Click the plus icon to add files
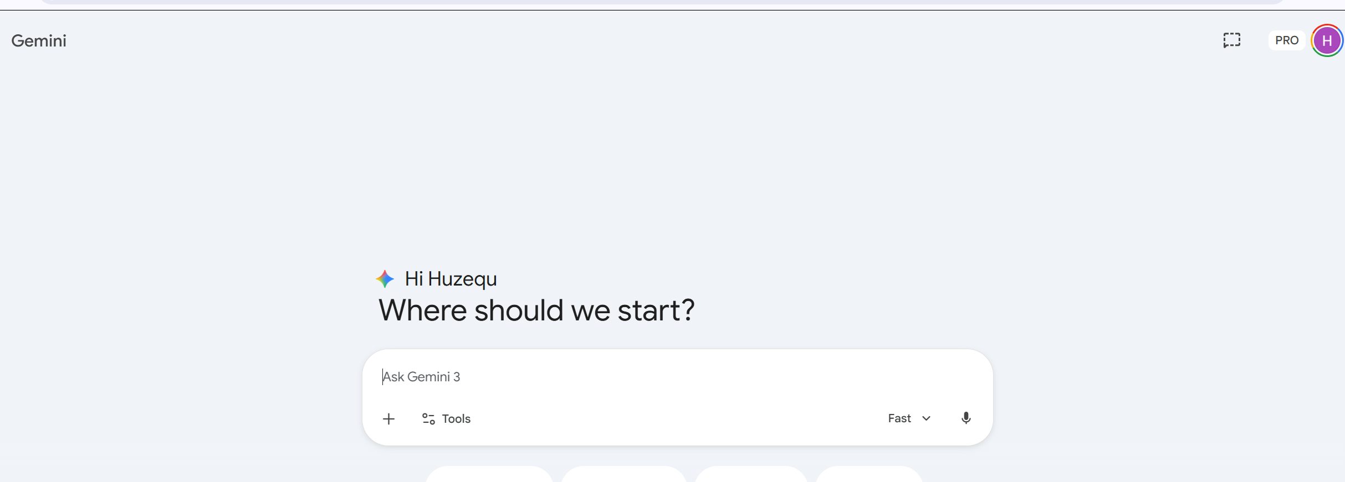The height and width of the screenshot is (482, 1345). point(389,419)
